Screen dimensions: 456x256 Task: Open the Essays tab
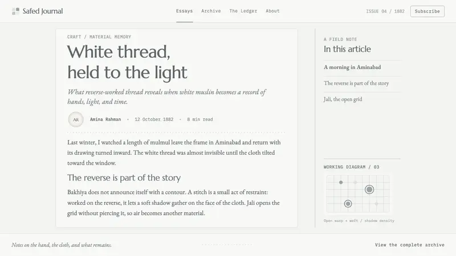point(184,11)
